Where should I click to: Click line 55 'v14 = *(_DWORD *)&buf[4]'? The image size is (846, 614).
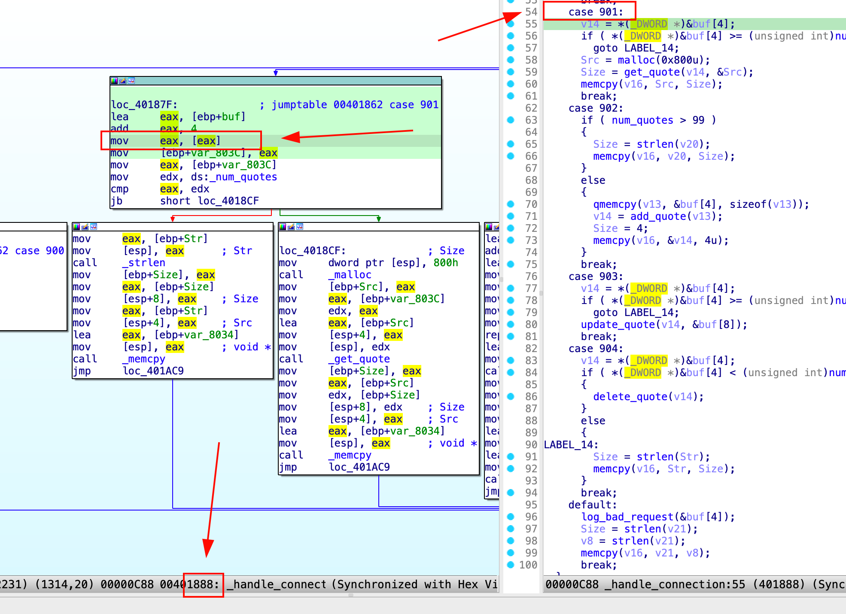(657, 24)
